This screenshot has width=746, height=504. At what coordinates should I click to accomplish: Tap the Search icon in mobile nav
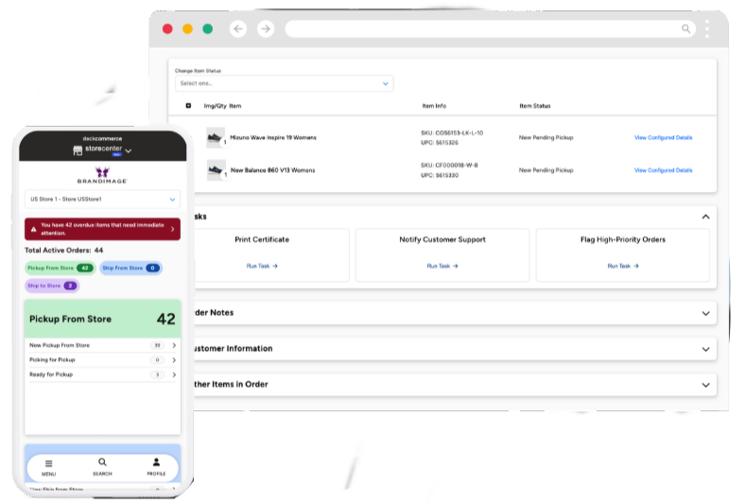click(102, 463)
